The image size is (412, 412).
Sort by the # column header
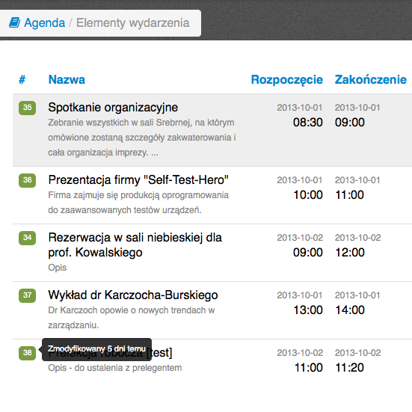(22, 79)
